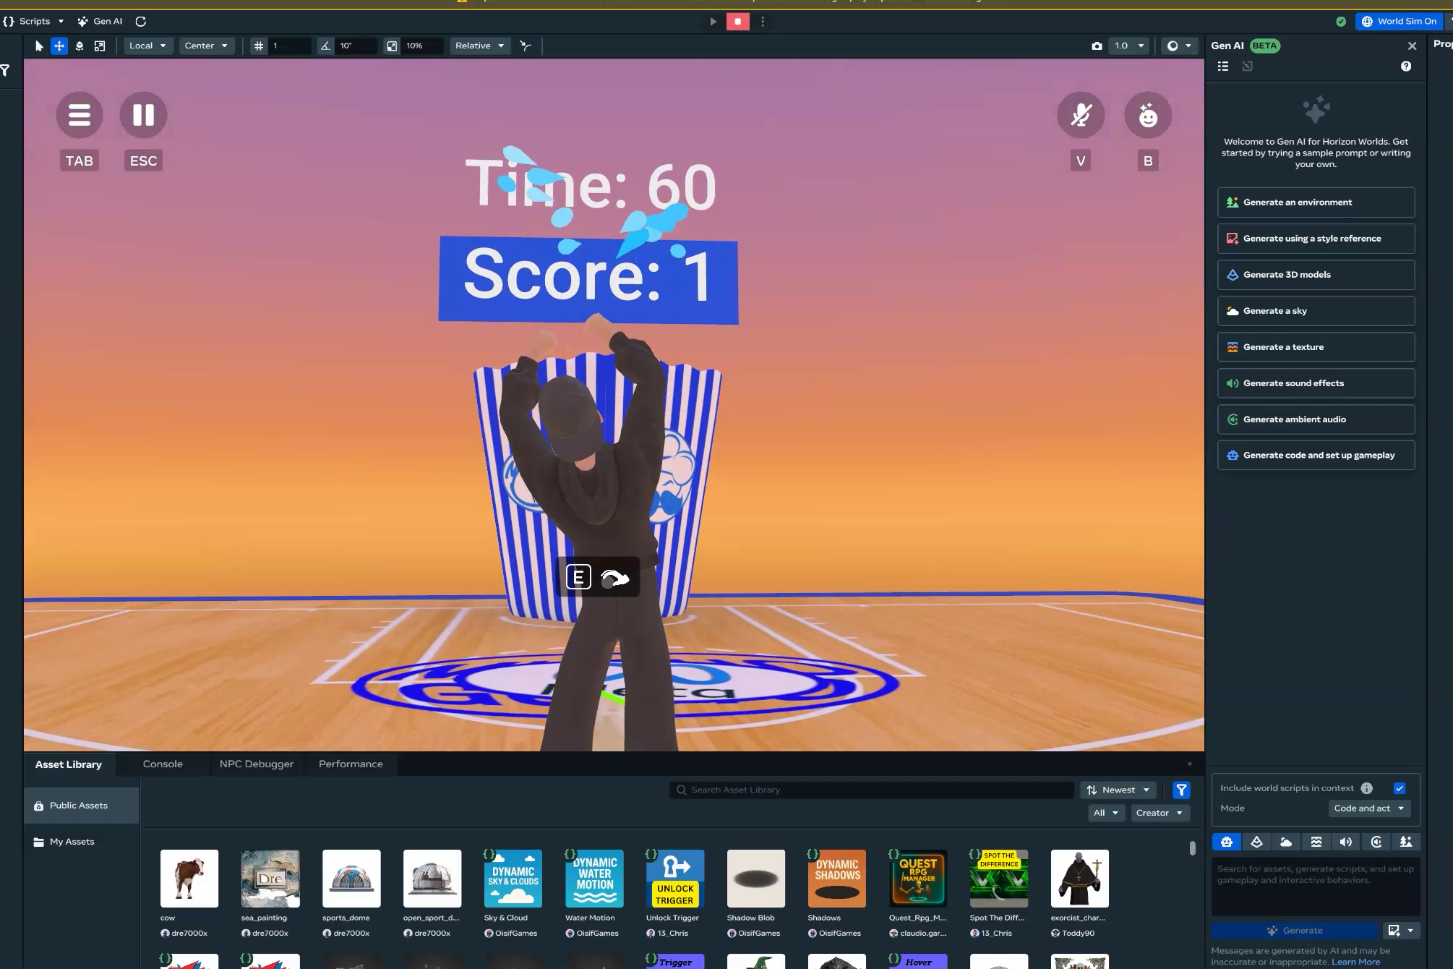Stop the world preview playback
Screen dimensions: 1453x969
point(737,22)
